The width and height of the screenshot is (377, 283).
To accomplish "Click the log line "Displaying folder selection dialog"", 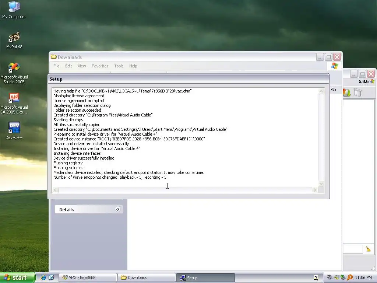I will [82, 105].
